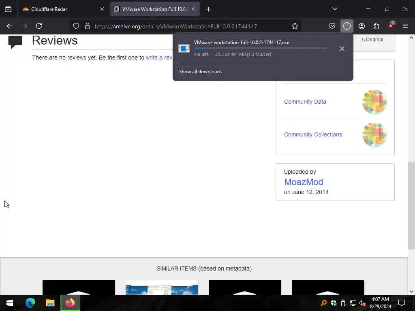Image resolution: width=415 pixels, height=311 pixels.
Task: Click scrollbar down arrow
Action: (411, 292)
